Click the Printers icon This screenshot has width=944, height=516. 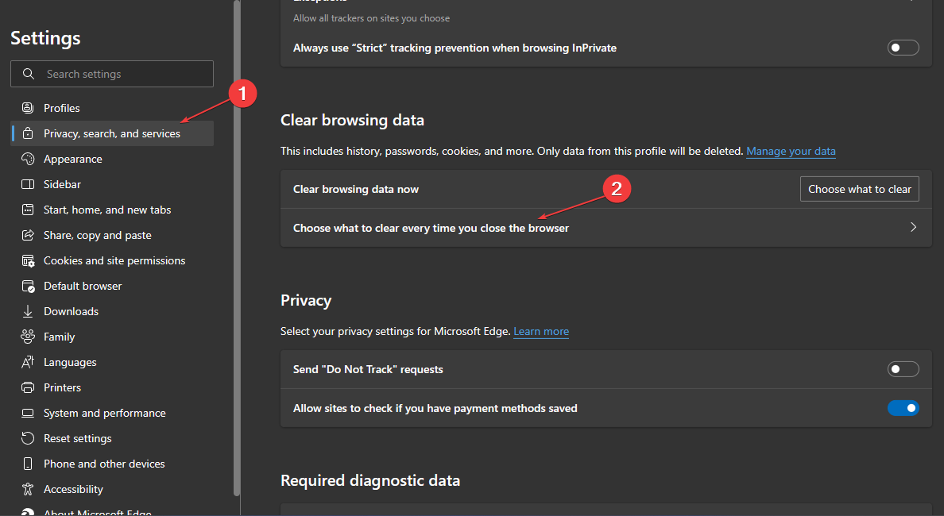coord(28,387)
